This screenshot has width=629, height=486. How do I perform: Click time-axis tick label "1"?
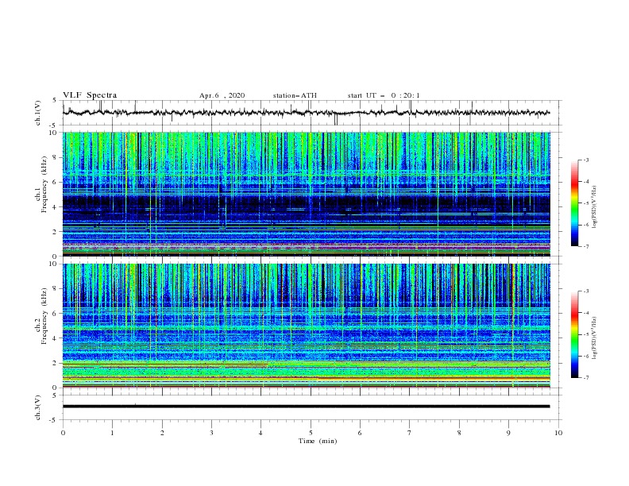pyautogui.click(x=112, y=433)
